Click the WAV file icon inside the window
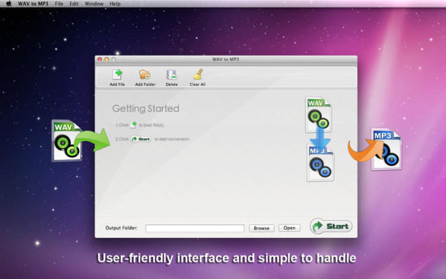Screen dimensions: 446x279 click(318, 114)
